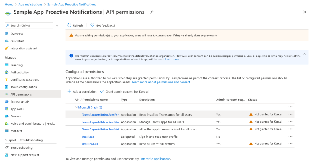Open ellipsis menu for the User.Read.All row
The height and width of the screenshot is (162, 312).
click(x=290, y=143)
